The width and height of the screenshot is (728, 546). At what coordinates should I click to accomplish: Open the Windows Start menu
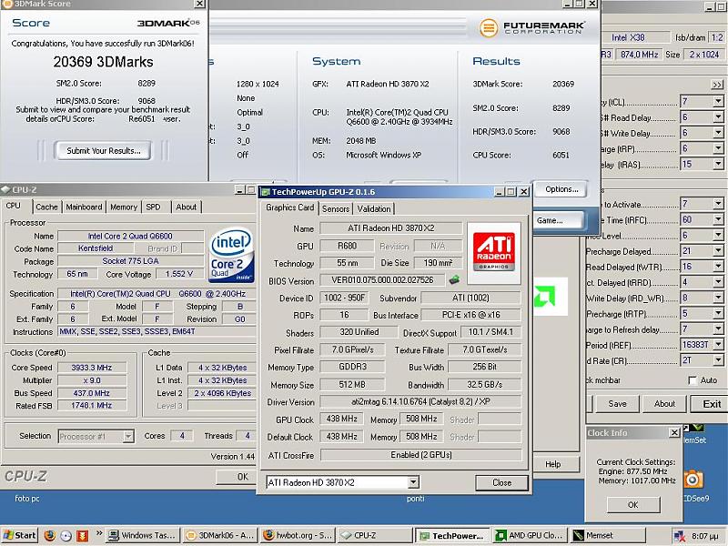19,535
